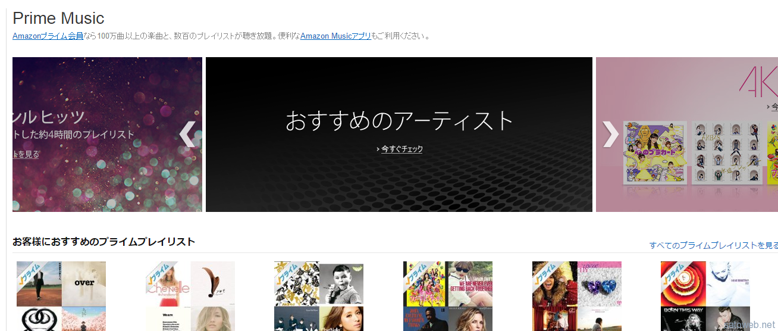Open playlist with 'We Are Never Ever' cover
Image resolution: width=778 pixels, height=331 pixels.
[x=448, y=296]
